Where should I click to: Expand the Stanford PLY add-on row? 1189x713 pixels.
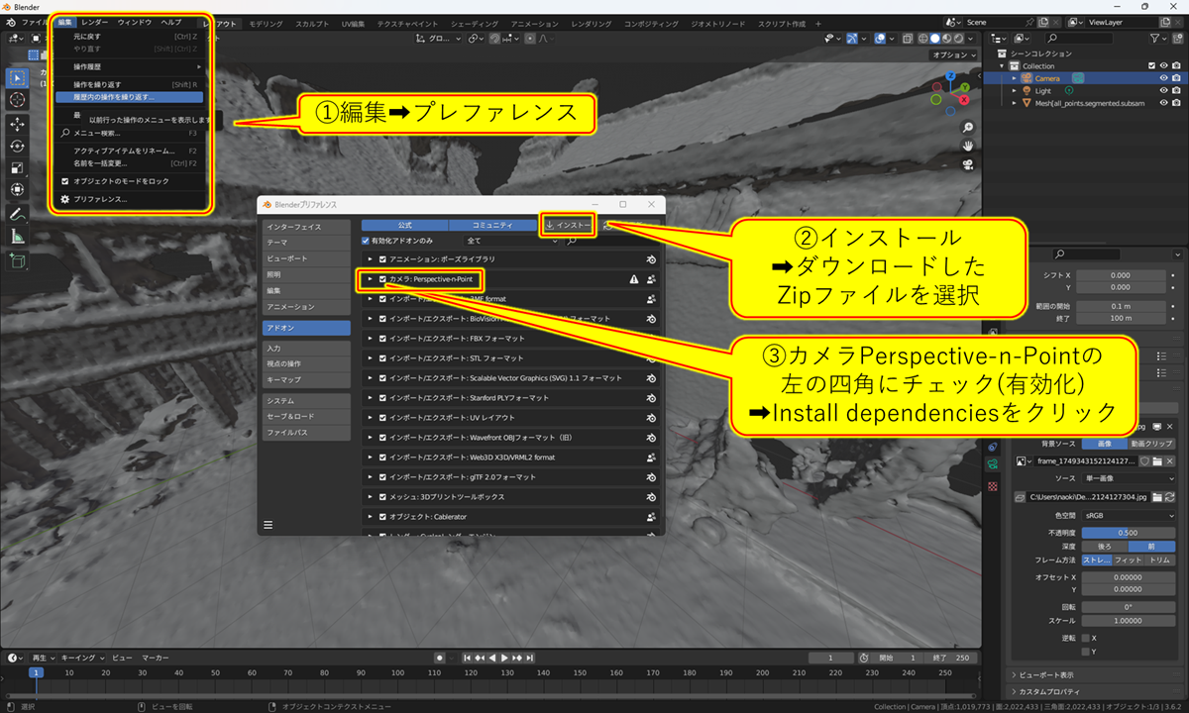[371, 398]
